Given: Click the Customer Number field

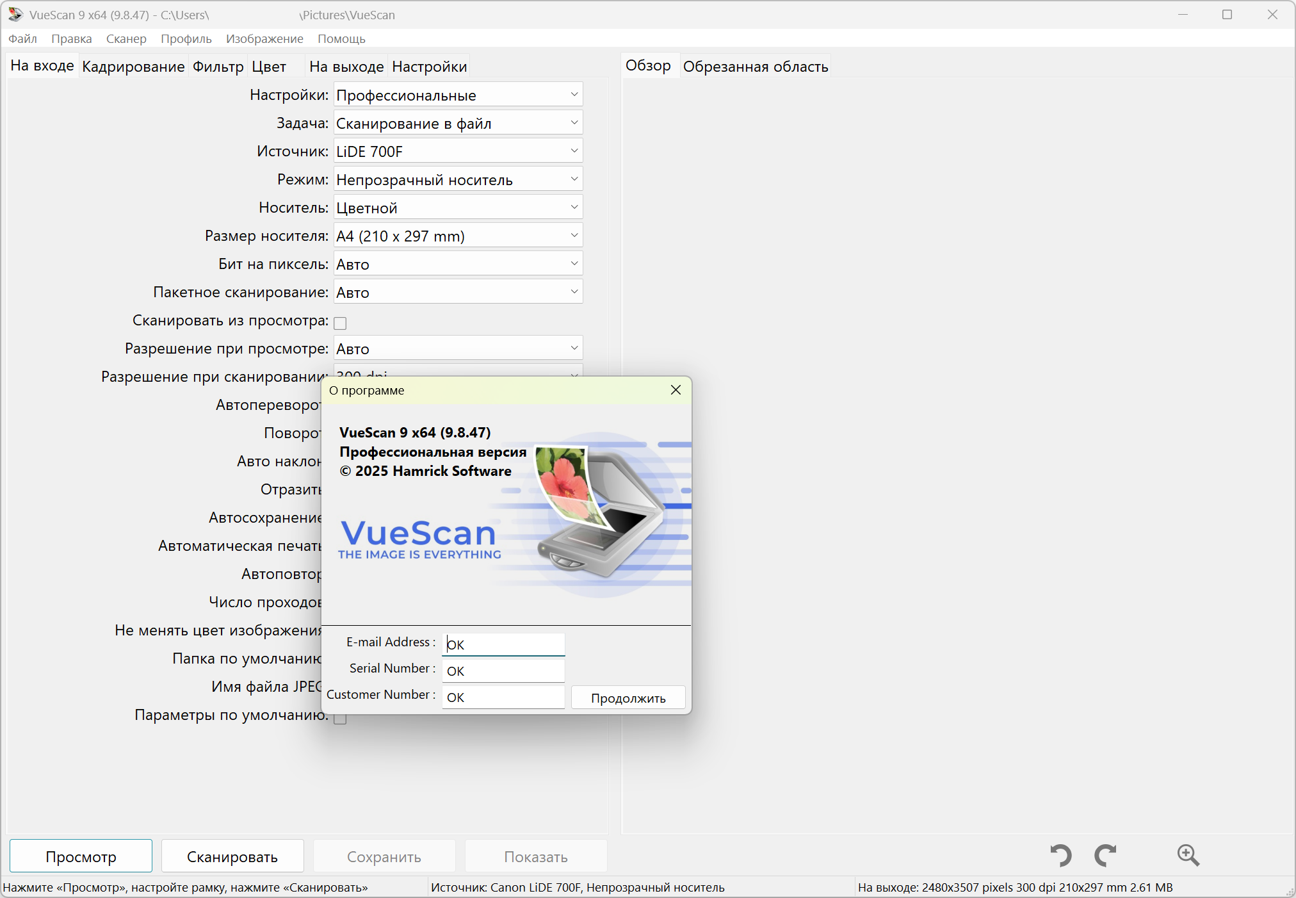Looking at the screenshot, I should (x=503, y=697).
